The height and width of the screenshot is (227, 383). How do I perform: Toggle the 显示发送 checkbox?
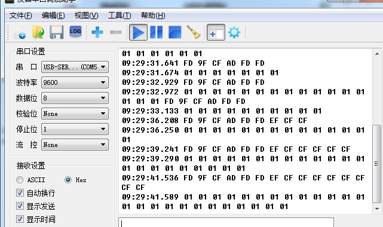20,206
